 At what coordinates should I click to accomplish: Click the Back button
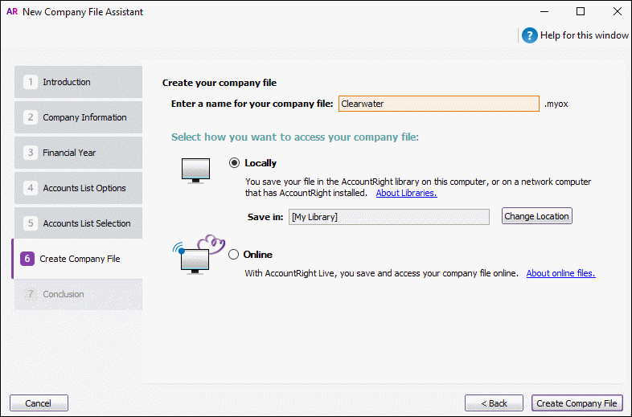point(494,403)
